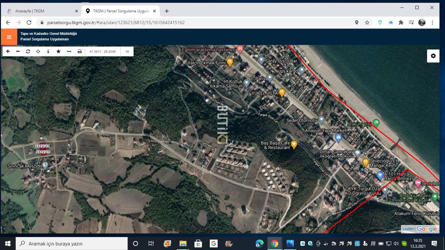Image resolution: width=445 pixels, height=250 pixels.
Task: Select the Saray Disco Bar map pin
Action: [x=261, y=60]
